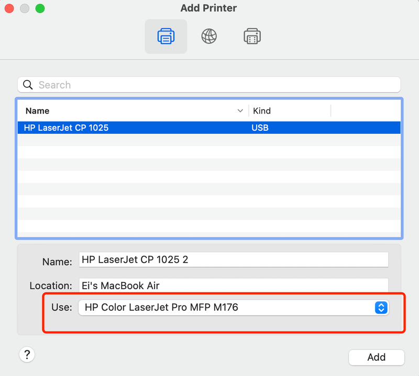The image size is (419, 376).
Task: Click the USB kind cell
Action: [x=260, y=128]
